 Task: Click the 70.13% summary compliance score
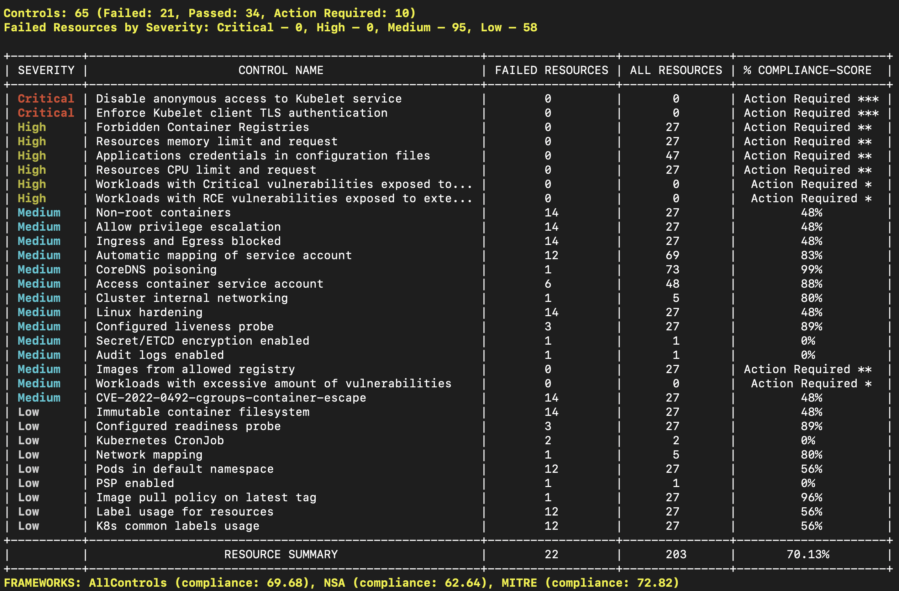(808, 554)
